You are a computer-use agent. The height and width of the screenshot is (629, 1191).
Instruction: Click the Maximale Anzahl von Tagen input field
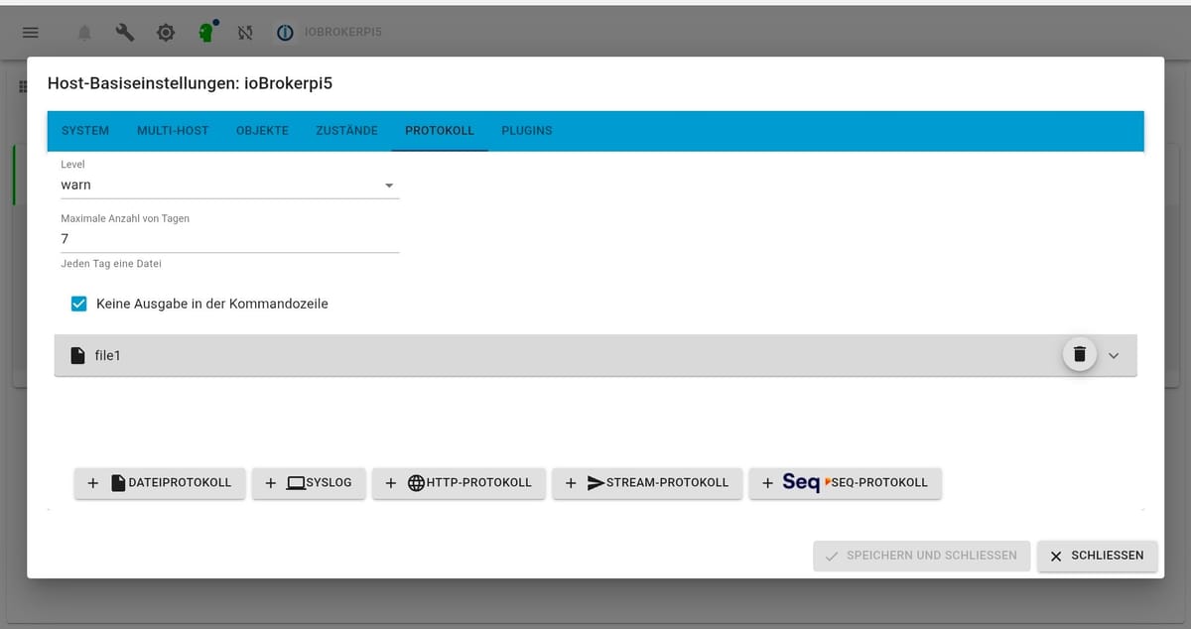pos(230,239)
